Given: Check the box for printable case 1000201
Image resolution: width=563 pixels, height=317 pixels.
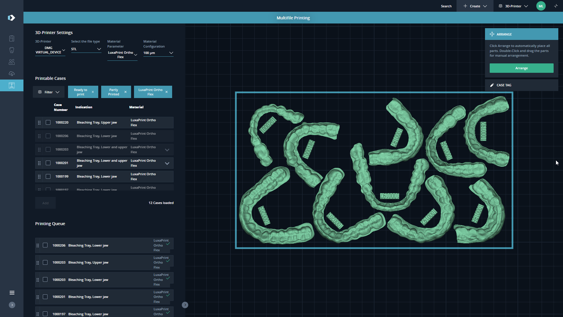Looking at the screenshot, I should pos(48,163).
